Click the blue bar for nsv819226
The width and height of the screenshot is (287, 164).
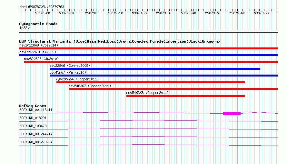(148, 55)
